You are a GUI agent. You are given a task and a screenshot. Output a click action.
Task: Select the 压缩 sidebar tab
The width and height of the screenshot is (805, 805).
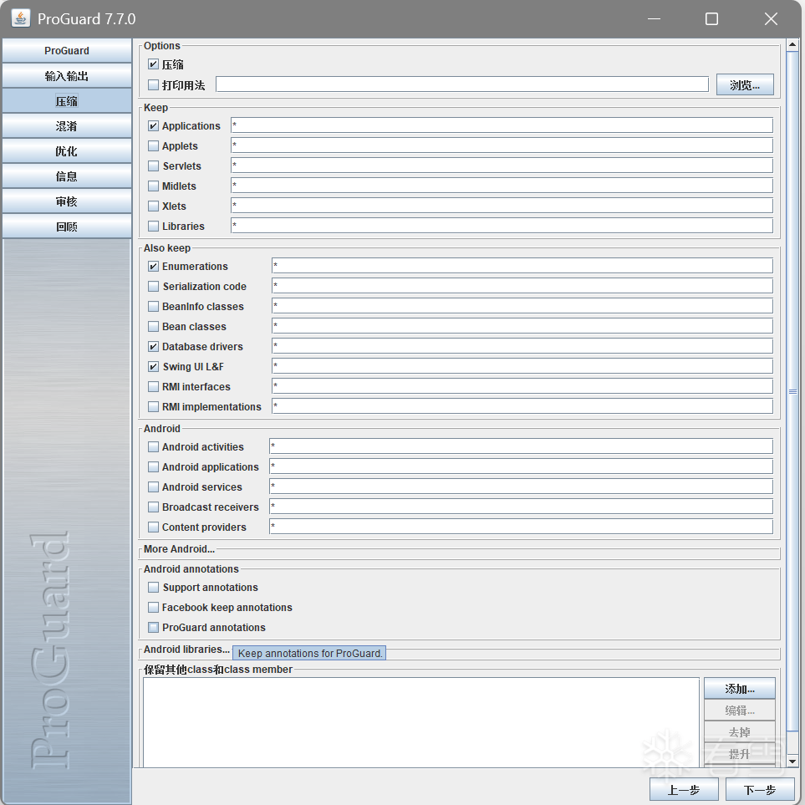[x=67, y=101]
